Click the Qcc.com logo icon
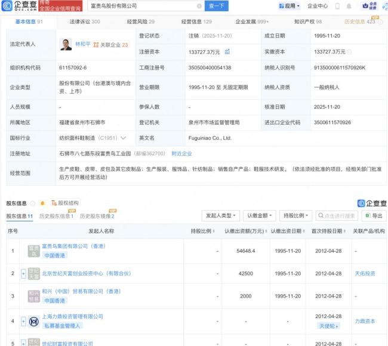Image resolution: width=388 pixels, height=346 pixels. point(7,6)
